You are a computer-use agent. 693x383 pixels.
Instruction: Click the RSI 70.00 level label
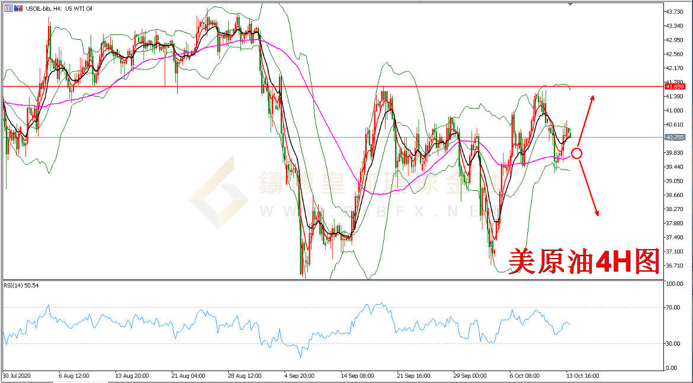(673, 308)
